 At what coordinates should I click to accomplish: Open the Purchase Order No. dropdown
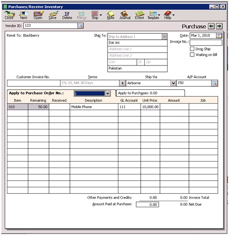pyautogui.click(x=108, y=93)
